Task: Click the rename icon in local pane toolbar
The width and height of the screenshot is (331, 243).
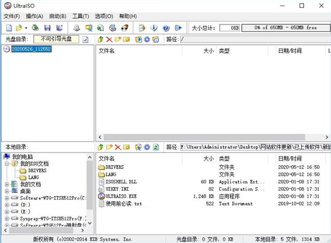Action: coord(126,147)
